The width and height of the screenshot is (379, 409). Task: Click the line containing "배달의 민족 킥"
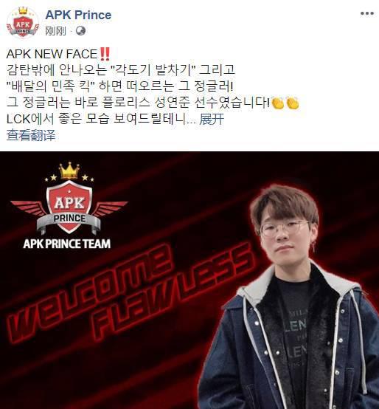click(119, 86)
